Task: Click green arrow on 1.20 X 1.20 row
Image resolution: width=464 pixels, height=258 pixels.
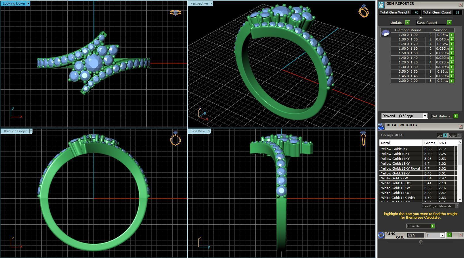Action: [452, 62]
